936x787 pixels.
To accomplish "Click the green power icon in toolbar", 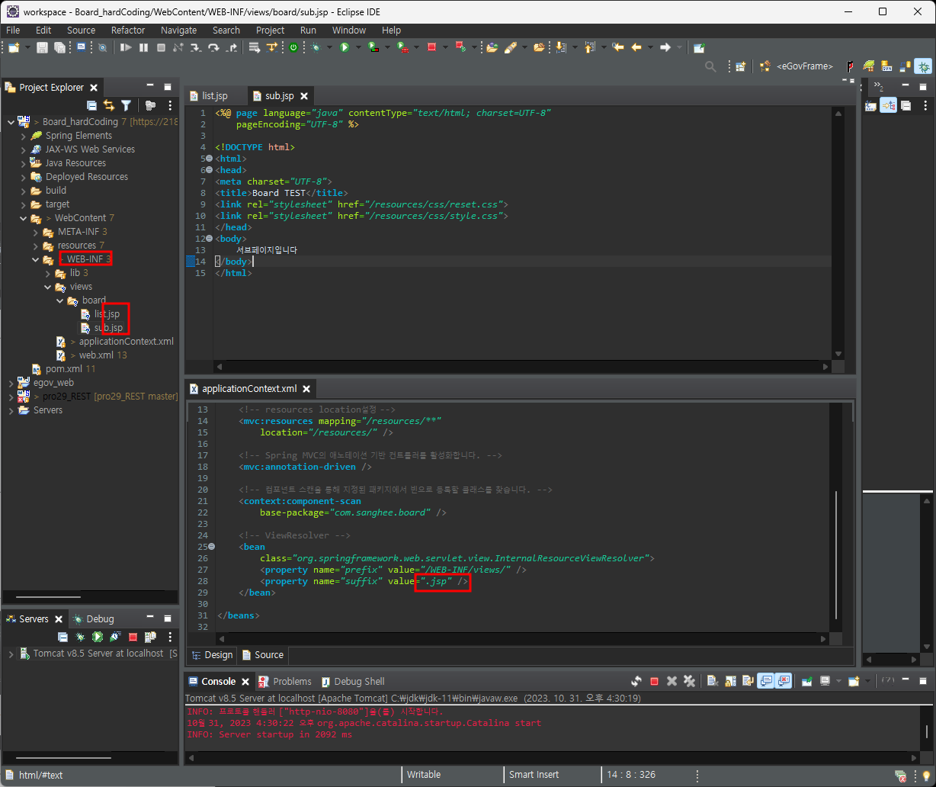I will (293, 47).
